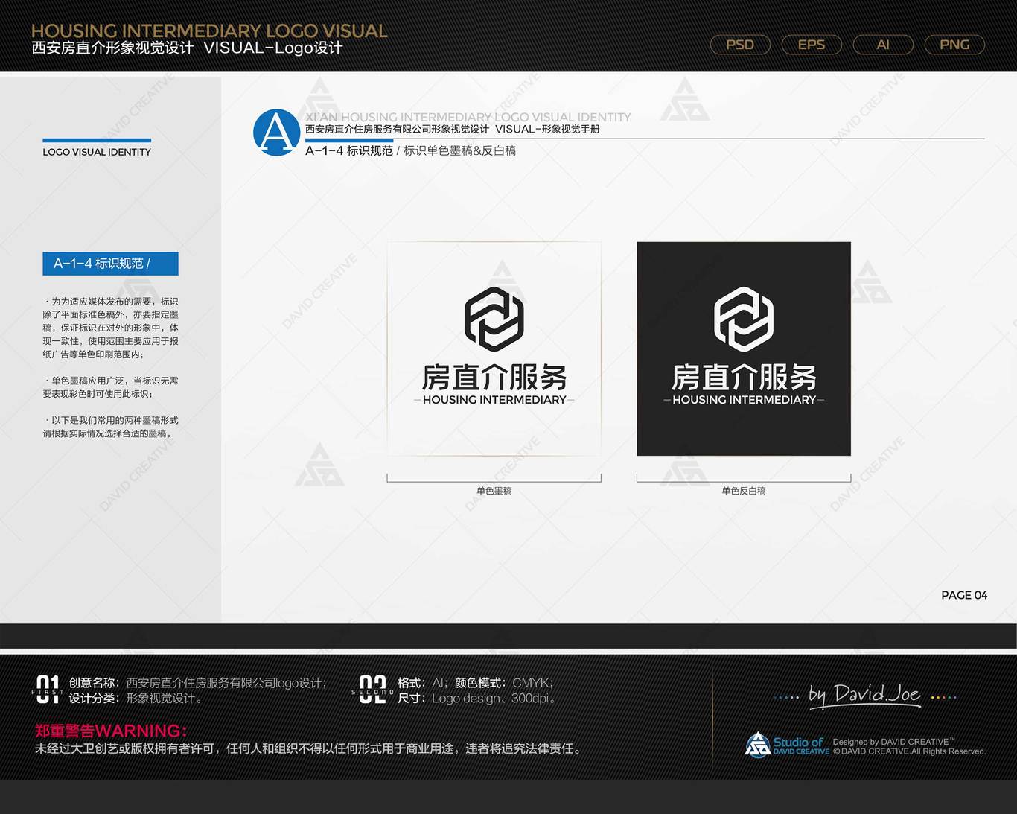Click the PNG format badge
The height and width of the screenshot is (814, 1017).
tap(954, 45)
